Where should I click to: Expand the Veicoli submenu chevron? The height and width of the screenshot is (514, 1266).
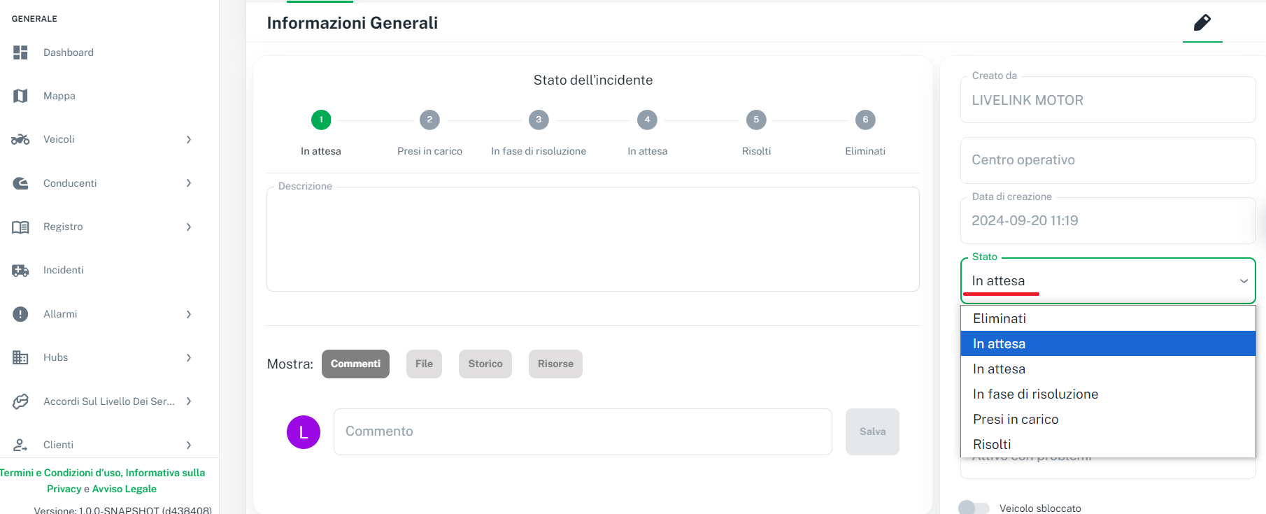click(x=189, y=139)
